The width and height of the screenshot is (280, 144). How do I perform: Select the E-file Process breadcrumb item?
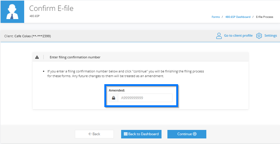(265, 17)
